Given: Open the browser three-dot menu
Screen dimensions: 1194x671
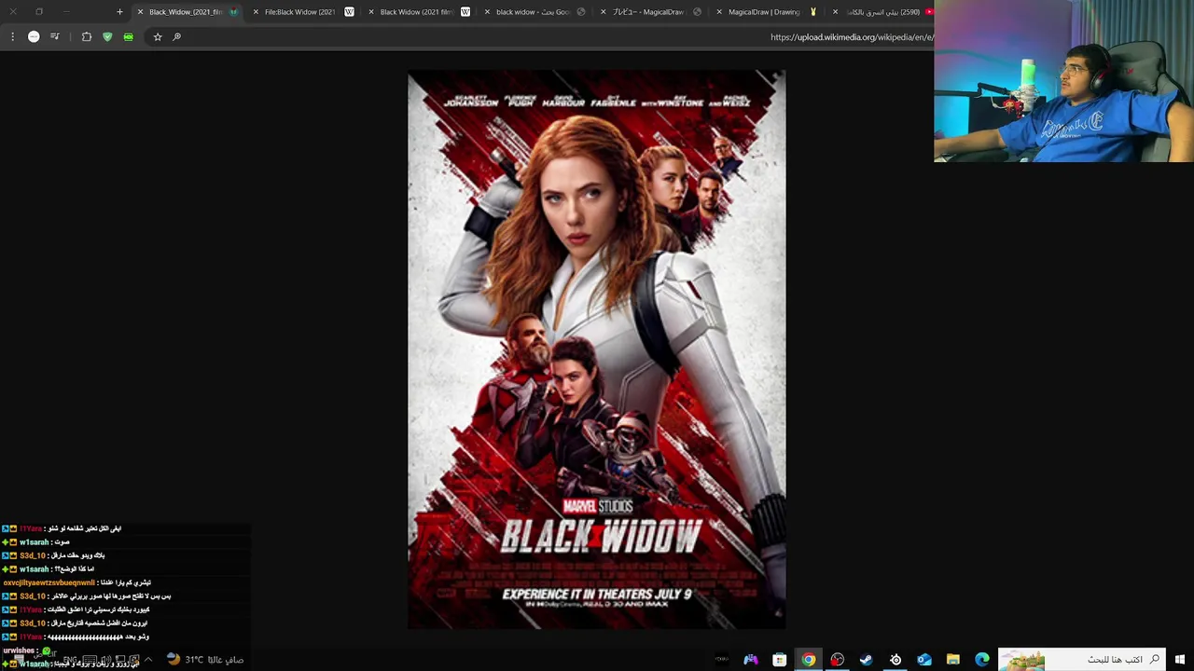Looking at the screenshot, I should [12, 36].
